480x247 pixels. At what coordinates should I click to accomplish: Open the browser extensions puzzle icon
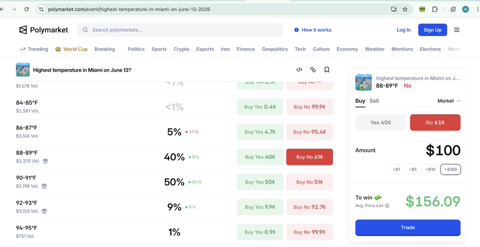click(x=434, y=9)
